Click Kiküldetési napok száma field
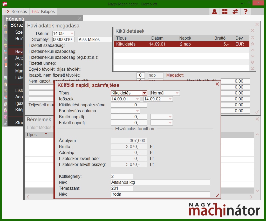This screenshot has width=266, height=221. tap(129, 105)
